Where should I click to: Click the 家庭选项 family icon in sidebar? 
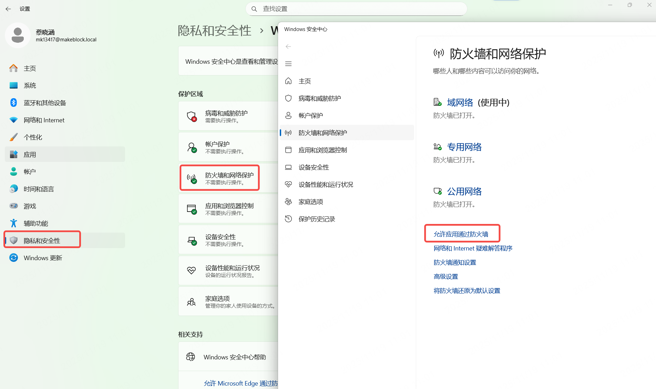(x=288, y=202)
